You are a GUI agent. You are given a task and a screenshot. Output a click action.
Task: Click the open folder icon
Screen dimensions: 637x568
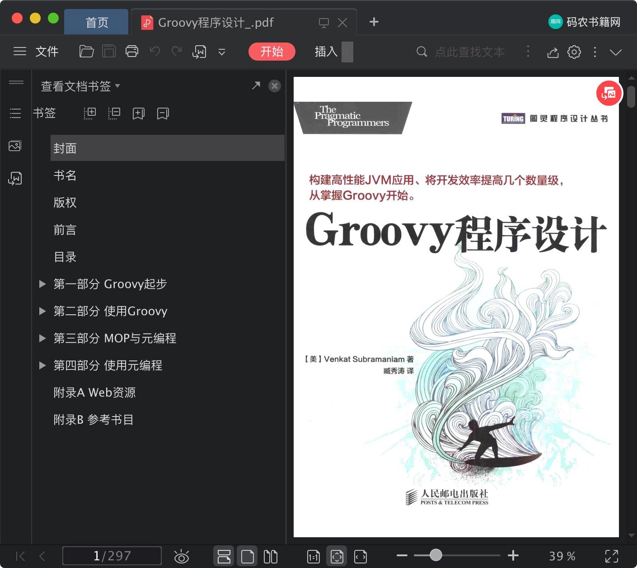tap(86, 52)
